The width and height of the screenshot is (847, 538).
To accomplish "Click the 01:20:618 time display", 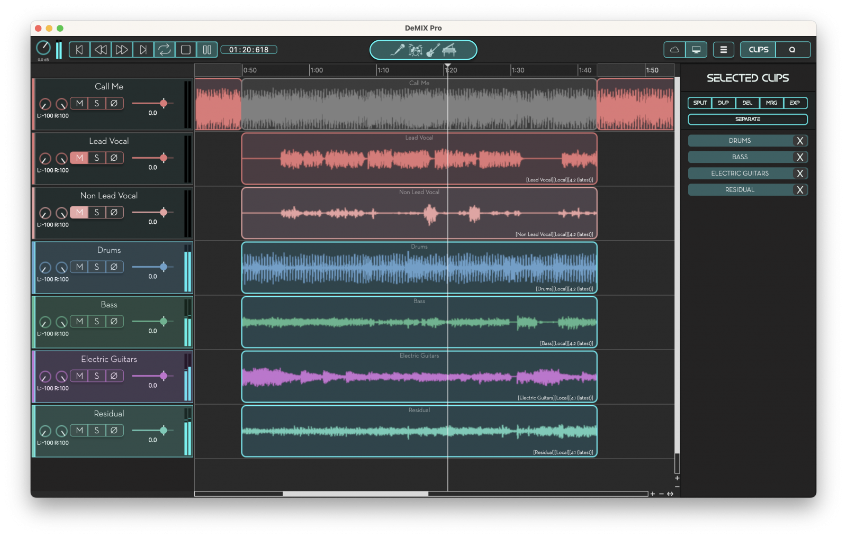I will tap(249, 49).
